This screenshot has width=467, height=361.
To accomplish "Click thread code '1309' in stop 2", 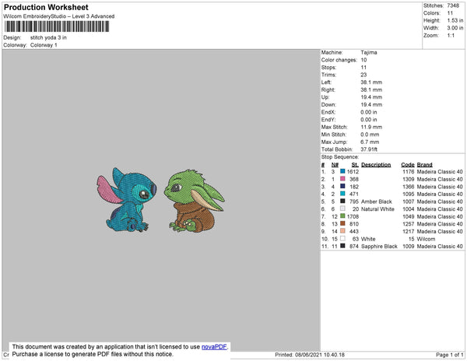I will [x=408, y=179].
